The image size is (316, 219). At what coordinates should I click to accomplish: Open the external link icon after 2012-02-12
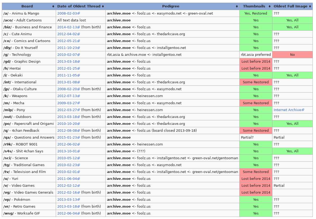[x=79, y=185]
